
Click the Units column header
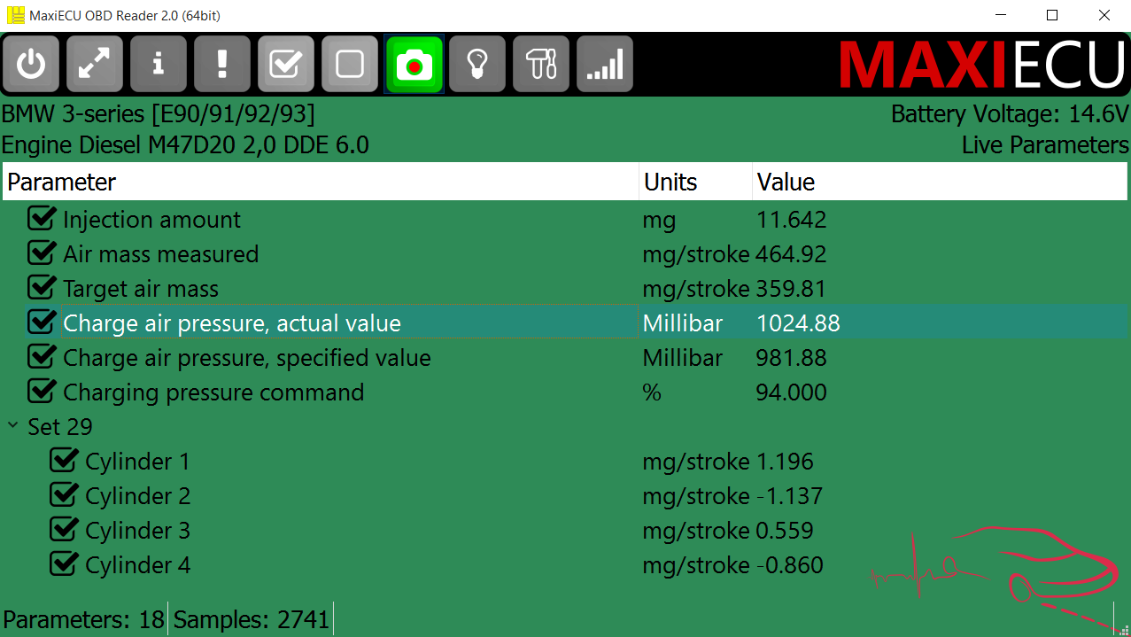click(x=695, y=182)
